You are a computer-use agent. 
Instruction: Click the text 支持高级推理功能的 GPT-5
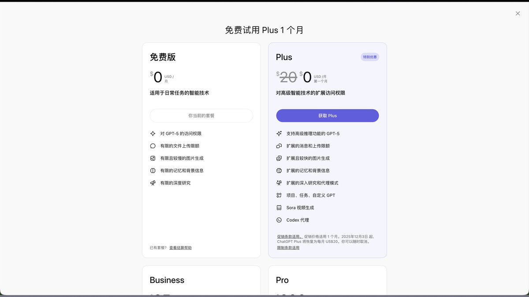[313, 133]
